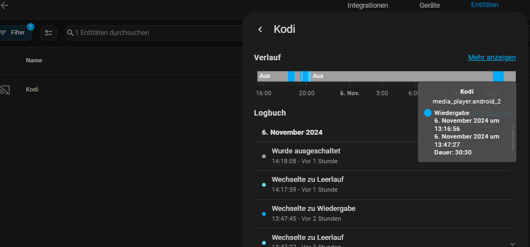Sort by the Name column header
The image size is (530, 247).
click(x=34, y=61)
